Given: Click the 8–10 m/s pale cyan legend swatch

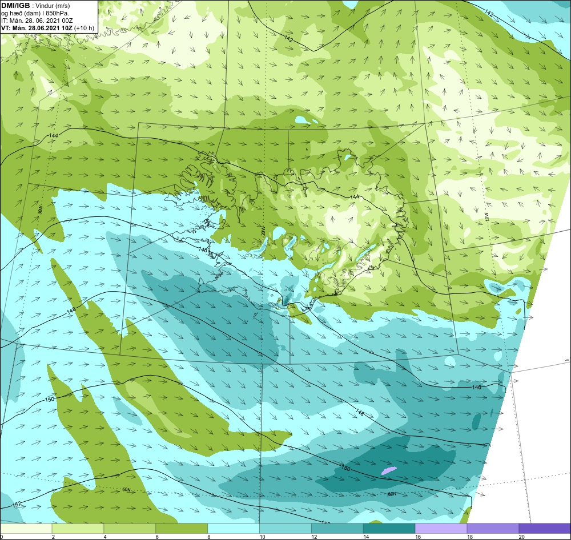Looking at the screenshot, I should click(234, 528).
